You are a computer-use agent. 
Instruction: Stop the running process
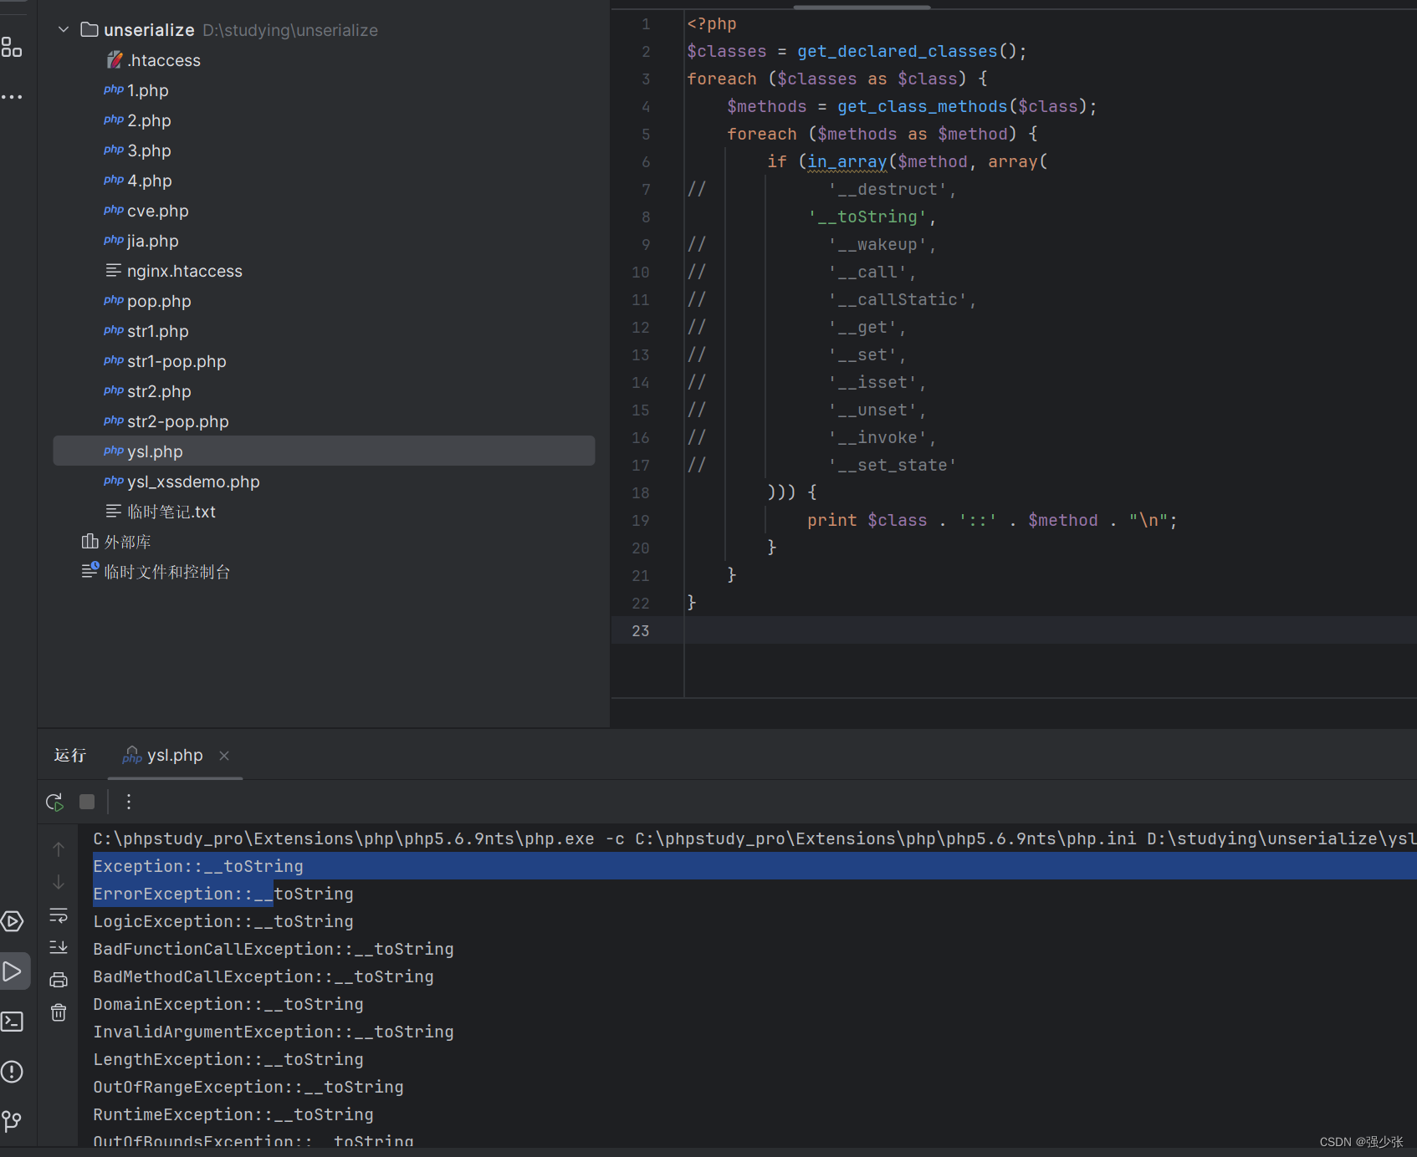click(87, 803)
